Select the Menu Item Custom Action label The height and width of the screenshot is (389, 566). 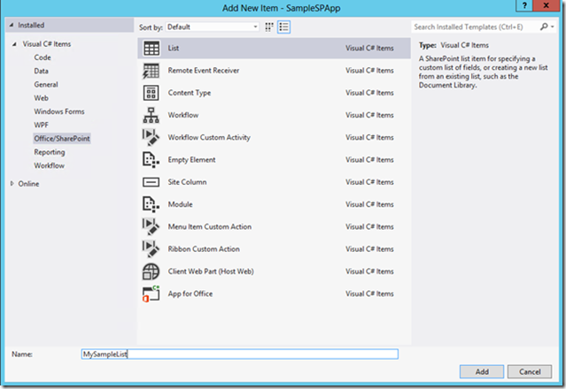point(209,227)
